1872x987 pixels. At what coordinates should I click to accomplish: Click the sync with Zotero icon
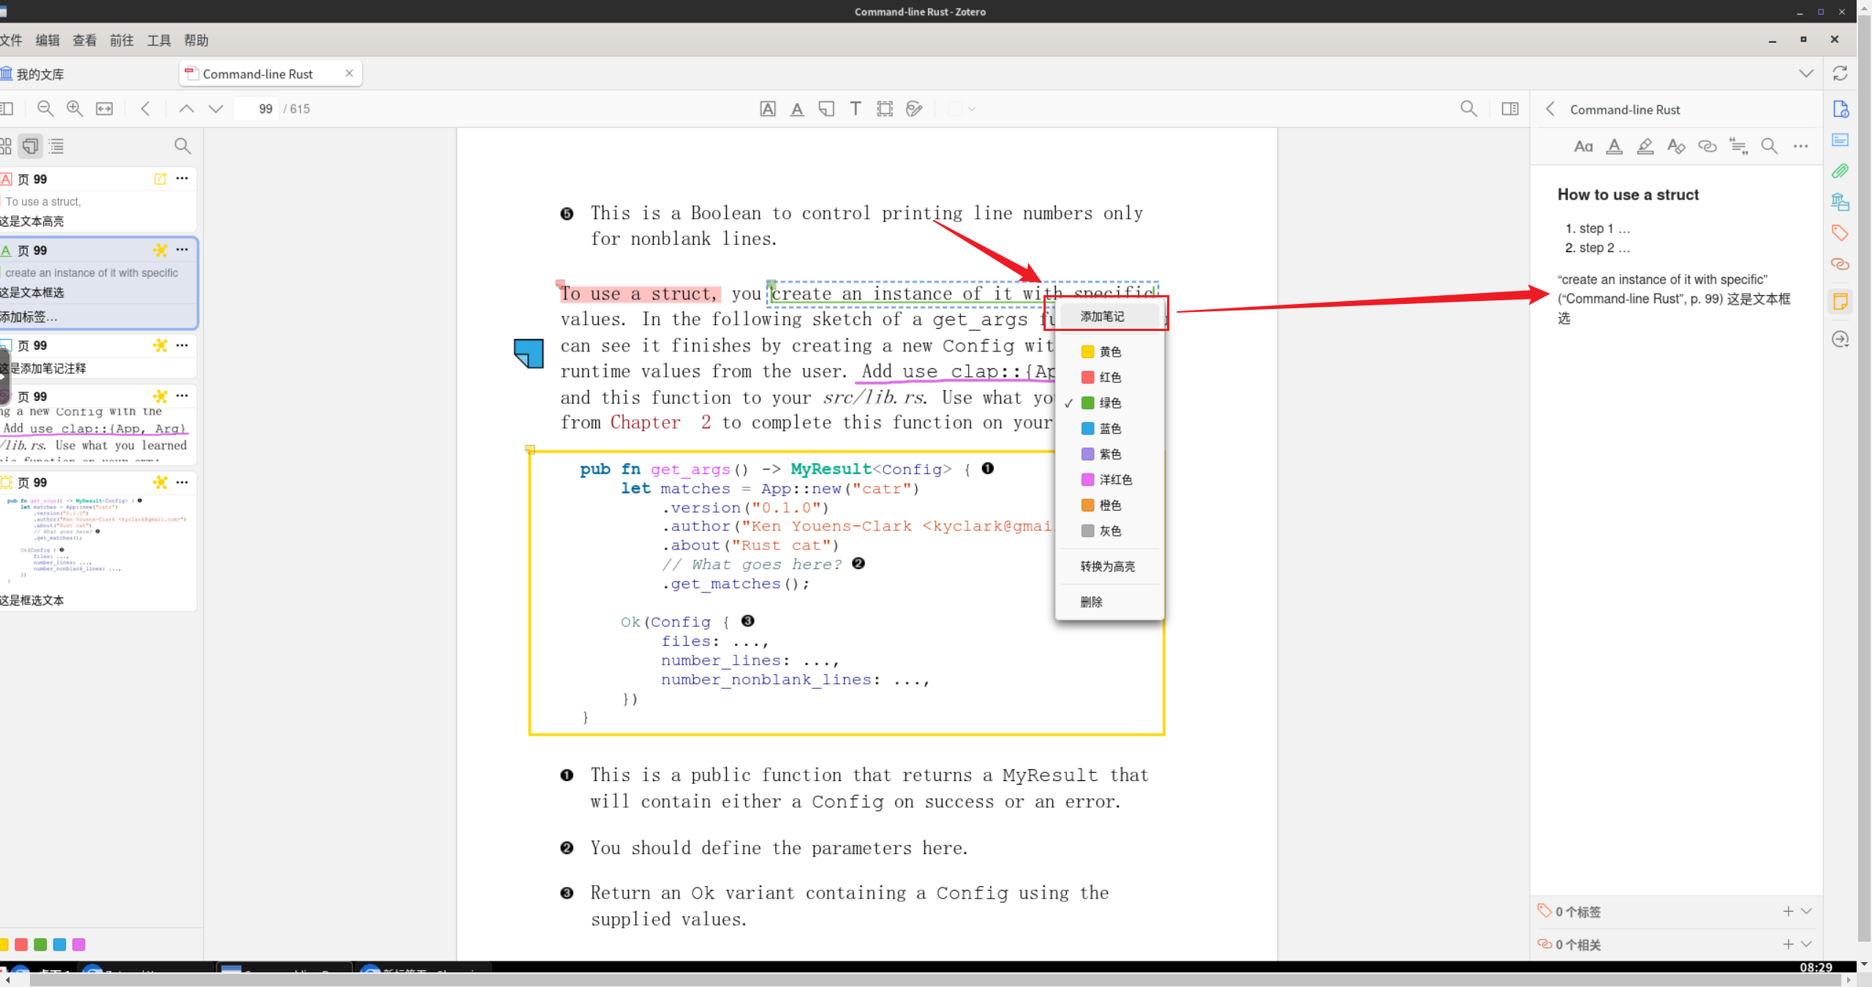pos(1840,73)
